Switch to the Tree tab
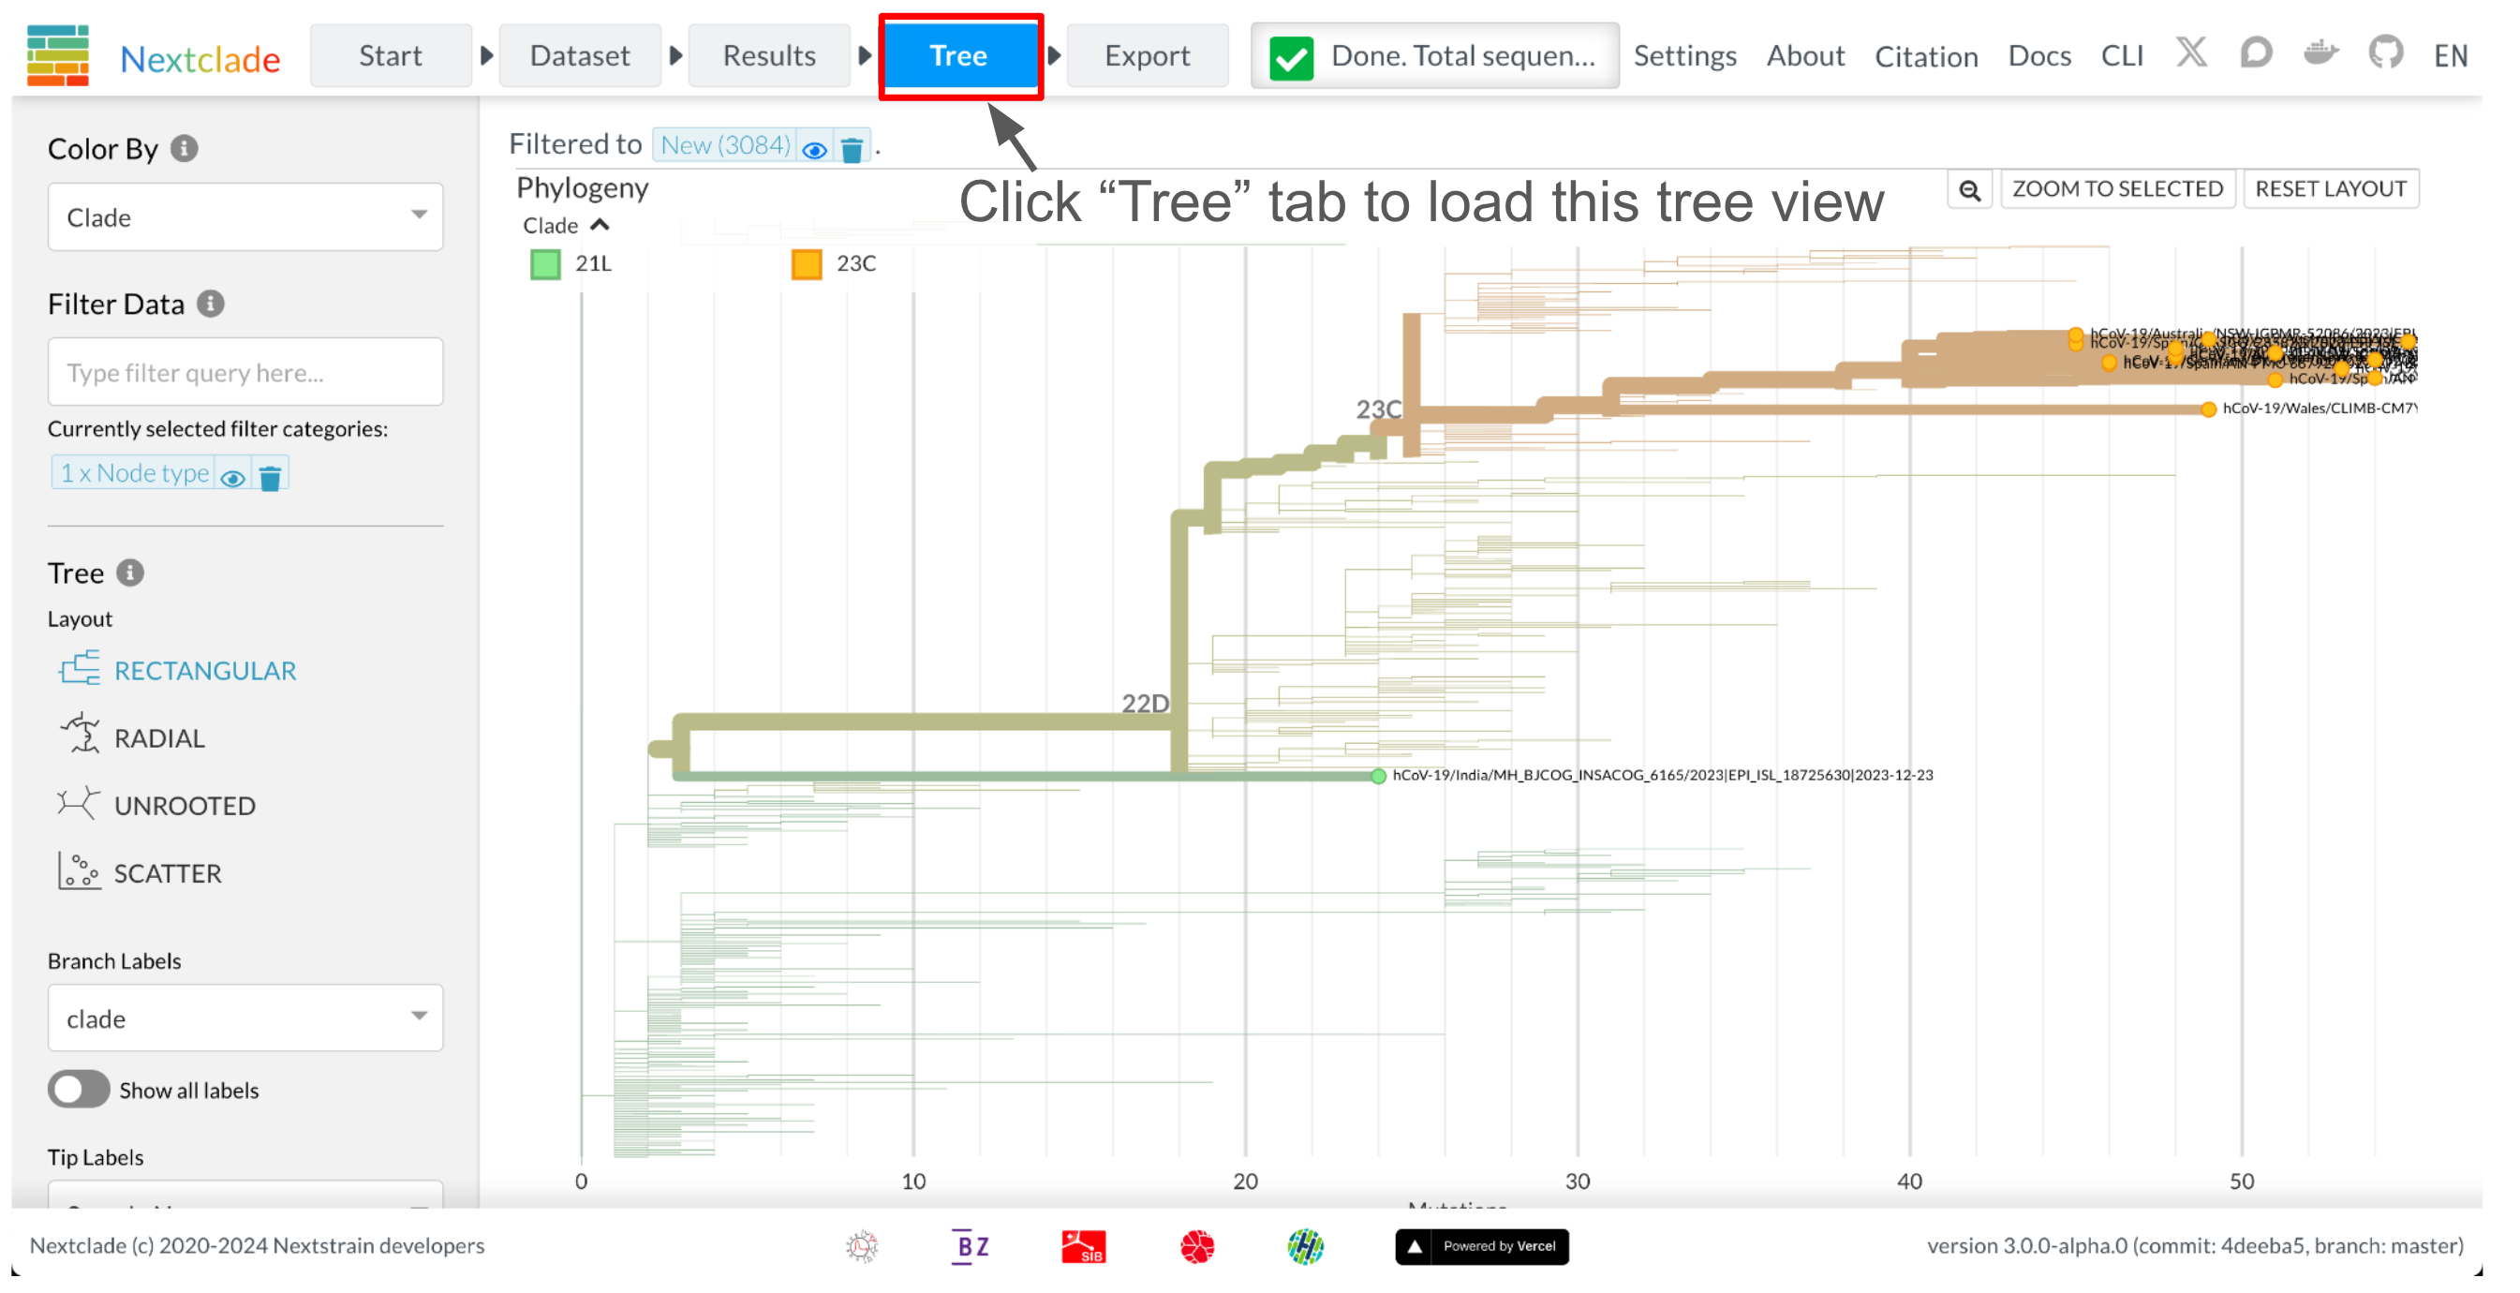Screen dimensions: 2520x1293 pyautogui.click(x=958, y=54)
